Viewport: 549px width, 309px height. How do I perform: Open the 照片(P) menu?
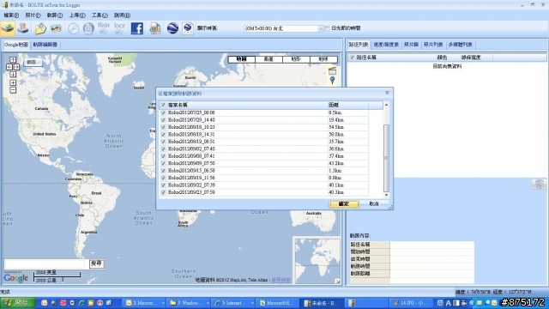tap(33, 15)
